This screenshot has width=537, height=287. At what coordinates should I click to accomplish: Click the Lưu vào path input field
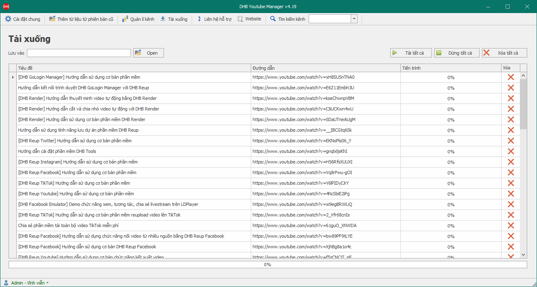[x=79, y=53]
